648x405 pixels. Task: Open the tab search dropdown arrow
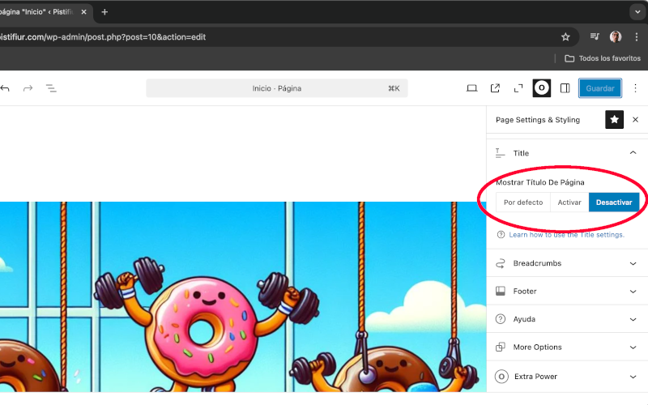point(637,12)
